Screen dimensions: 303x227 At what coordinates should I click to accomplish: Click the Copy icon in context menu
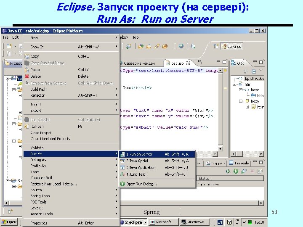coord(27,56)
